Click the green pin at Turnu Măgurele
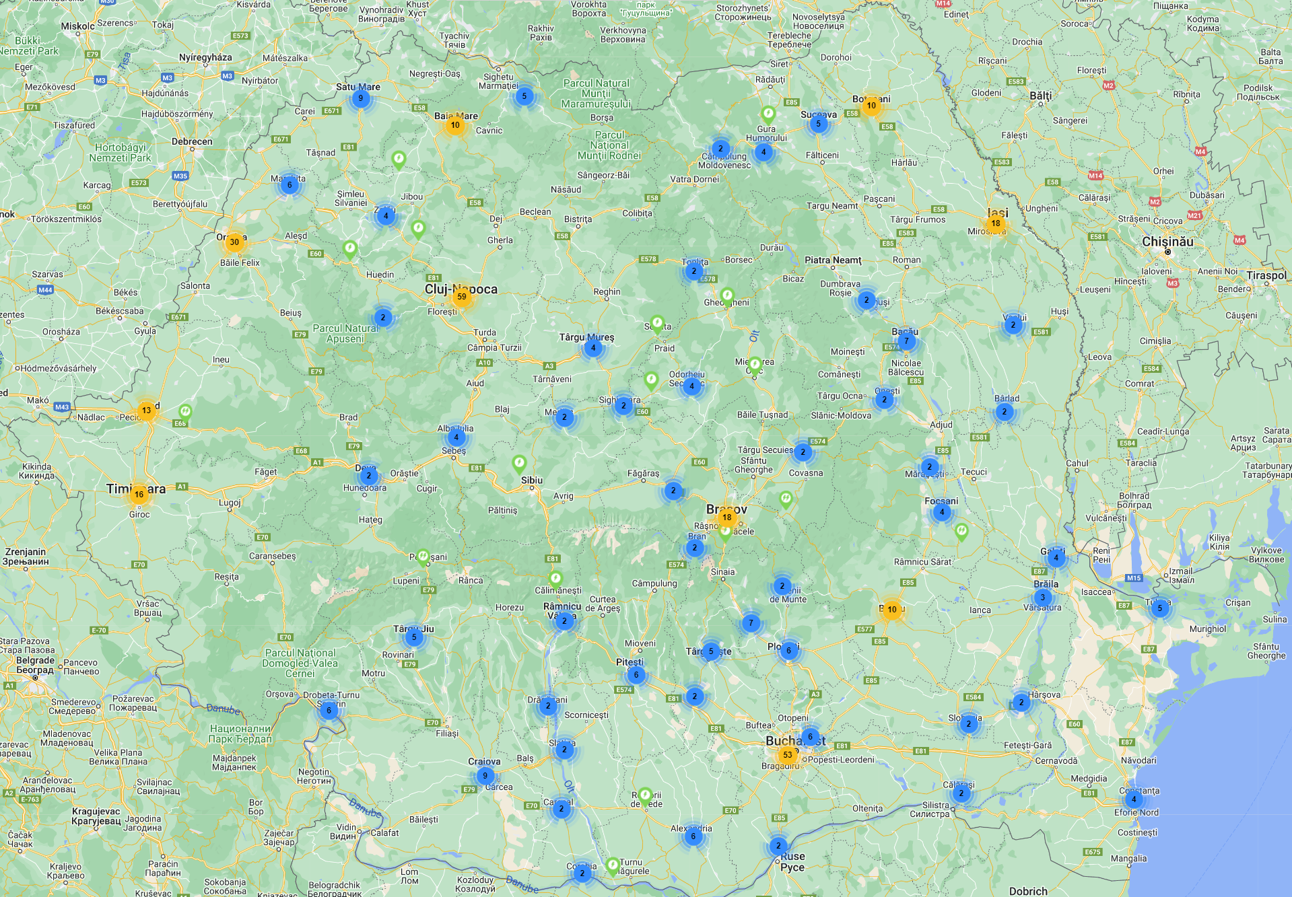 [x=612, y=865]
